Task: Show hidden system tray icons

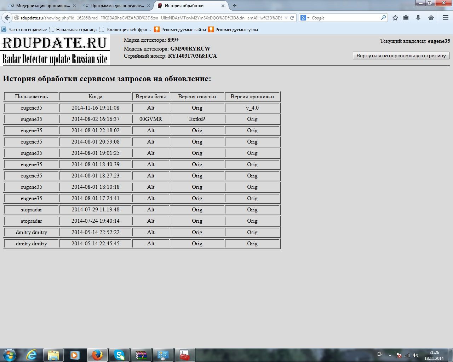Action: [390, 355]
